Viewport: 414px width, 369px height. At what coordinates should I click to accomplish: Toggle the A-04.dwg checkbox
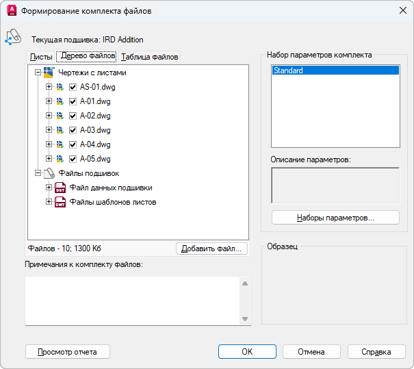tap(73, 144)
